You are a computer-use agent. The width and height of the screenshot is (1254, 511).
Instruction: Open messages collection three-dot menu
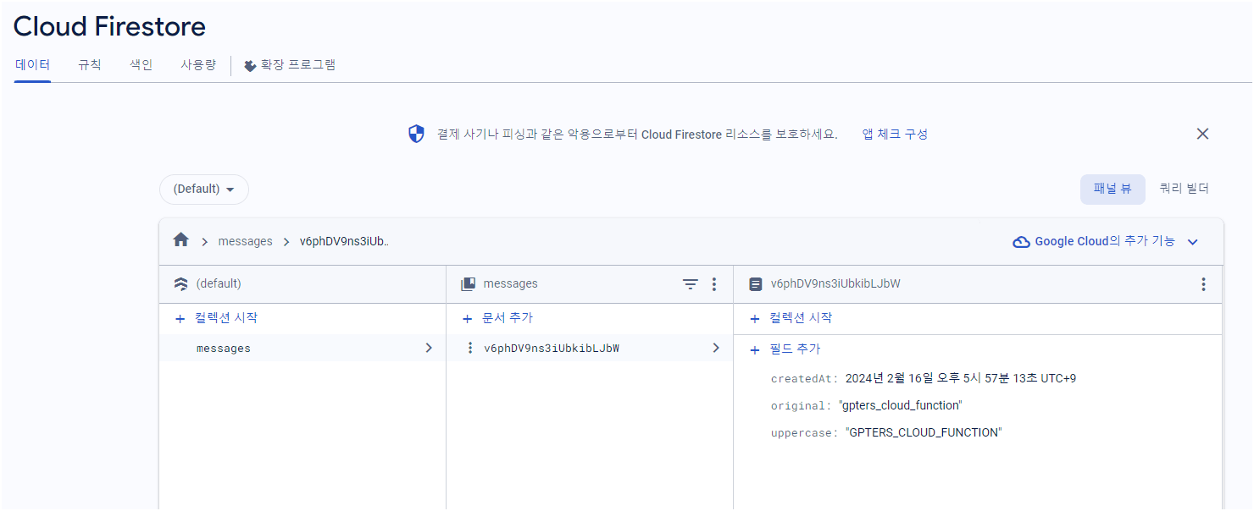click(x=713, y=284)
